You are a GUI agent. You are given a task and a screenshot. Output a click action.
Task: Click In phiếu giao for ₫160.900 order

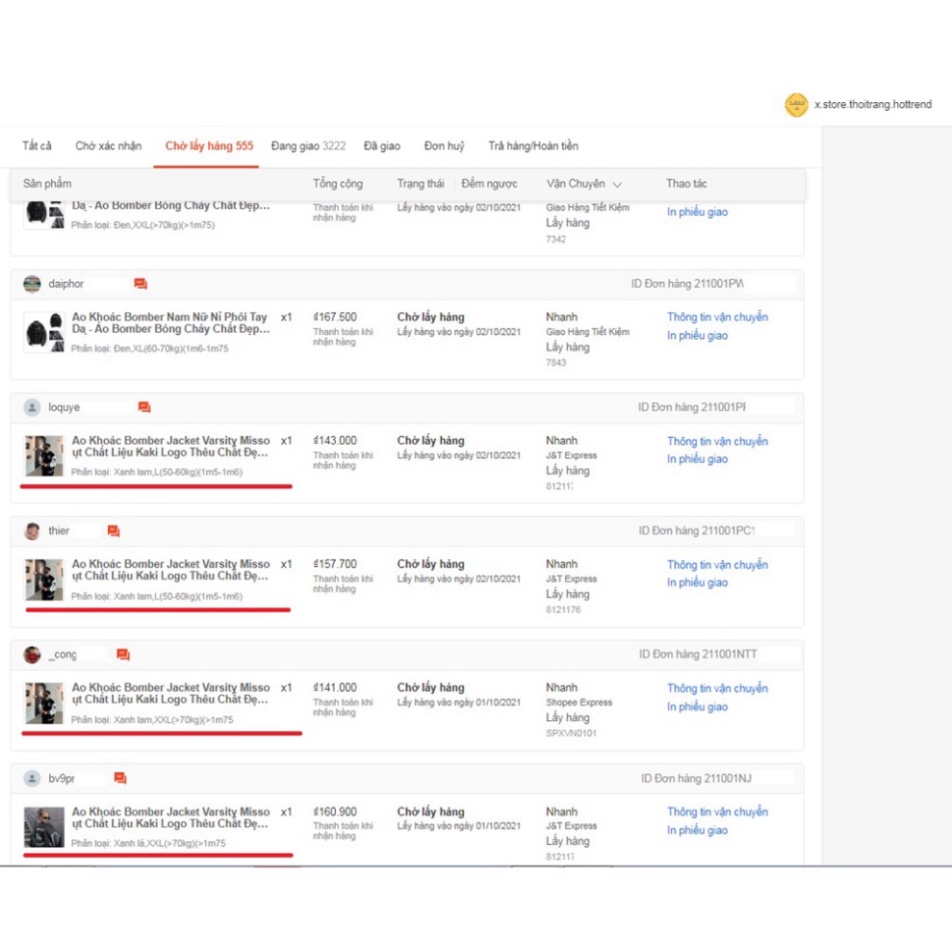coord(698,830)
